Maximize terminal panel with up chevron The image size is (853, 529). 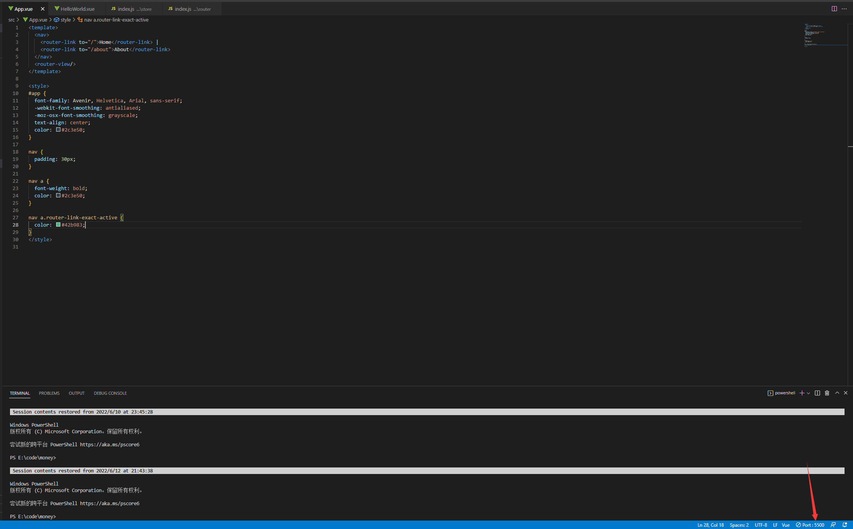click(837, 393)
